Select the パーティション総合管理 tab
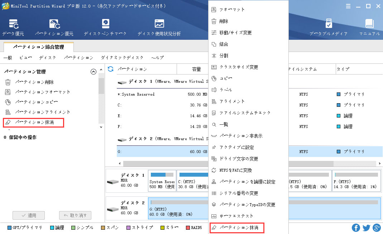This screenshot has width=383, height=234. click(38, 47)
